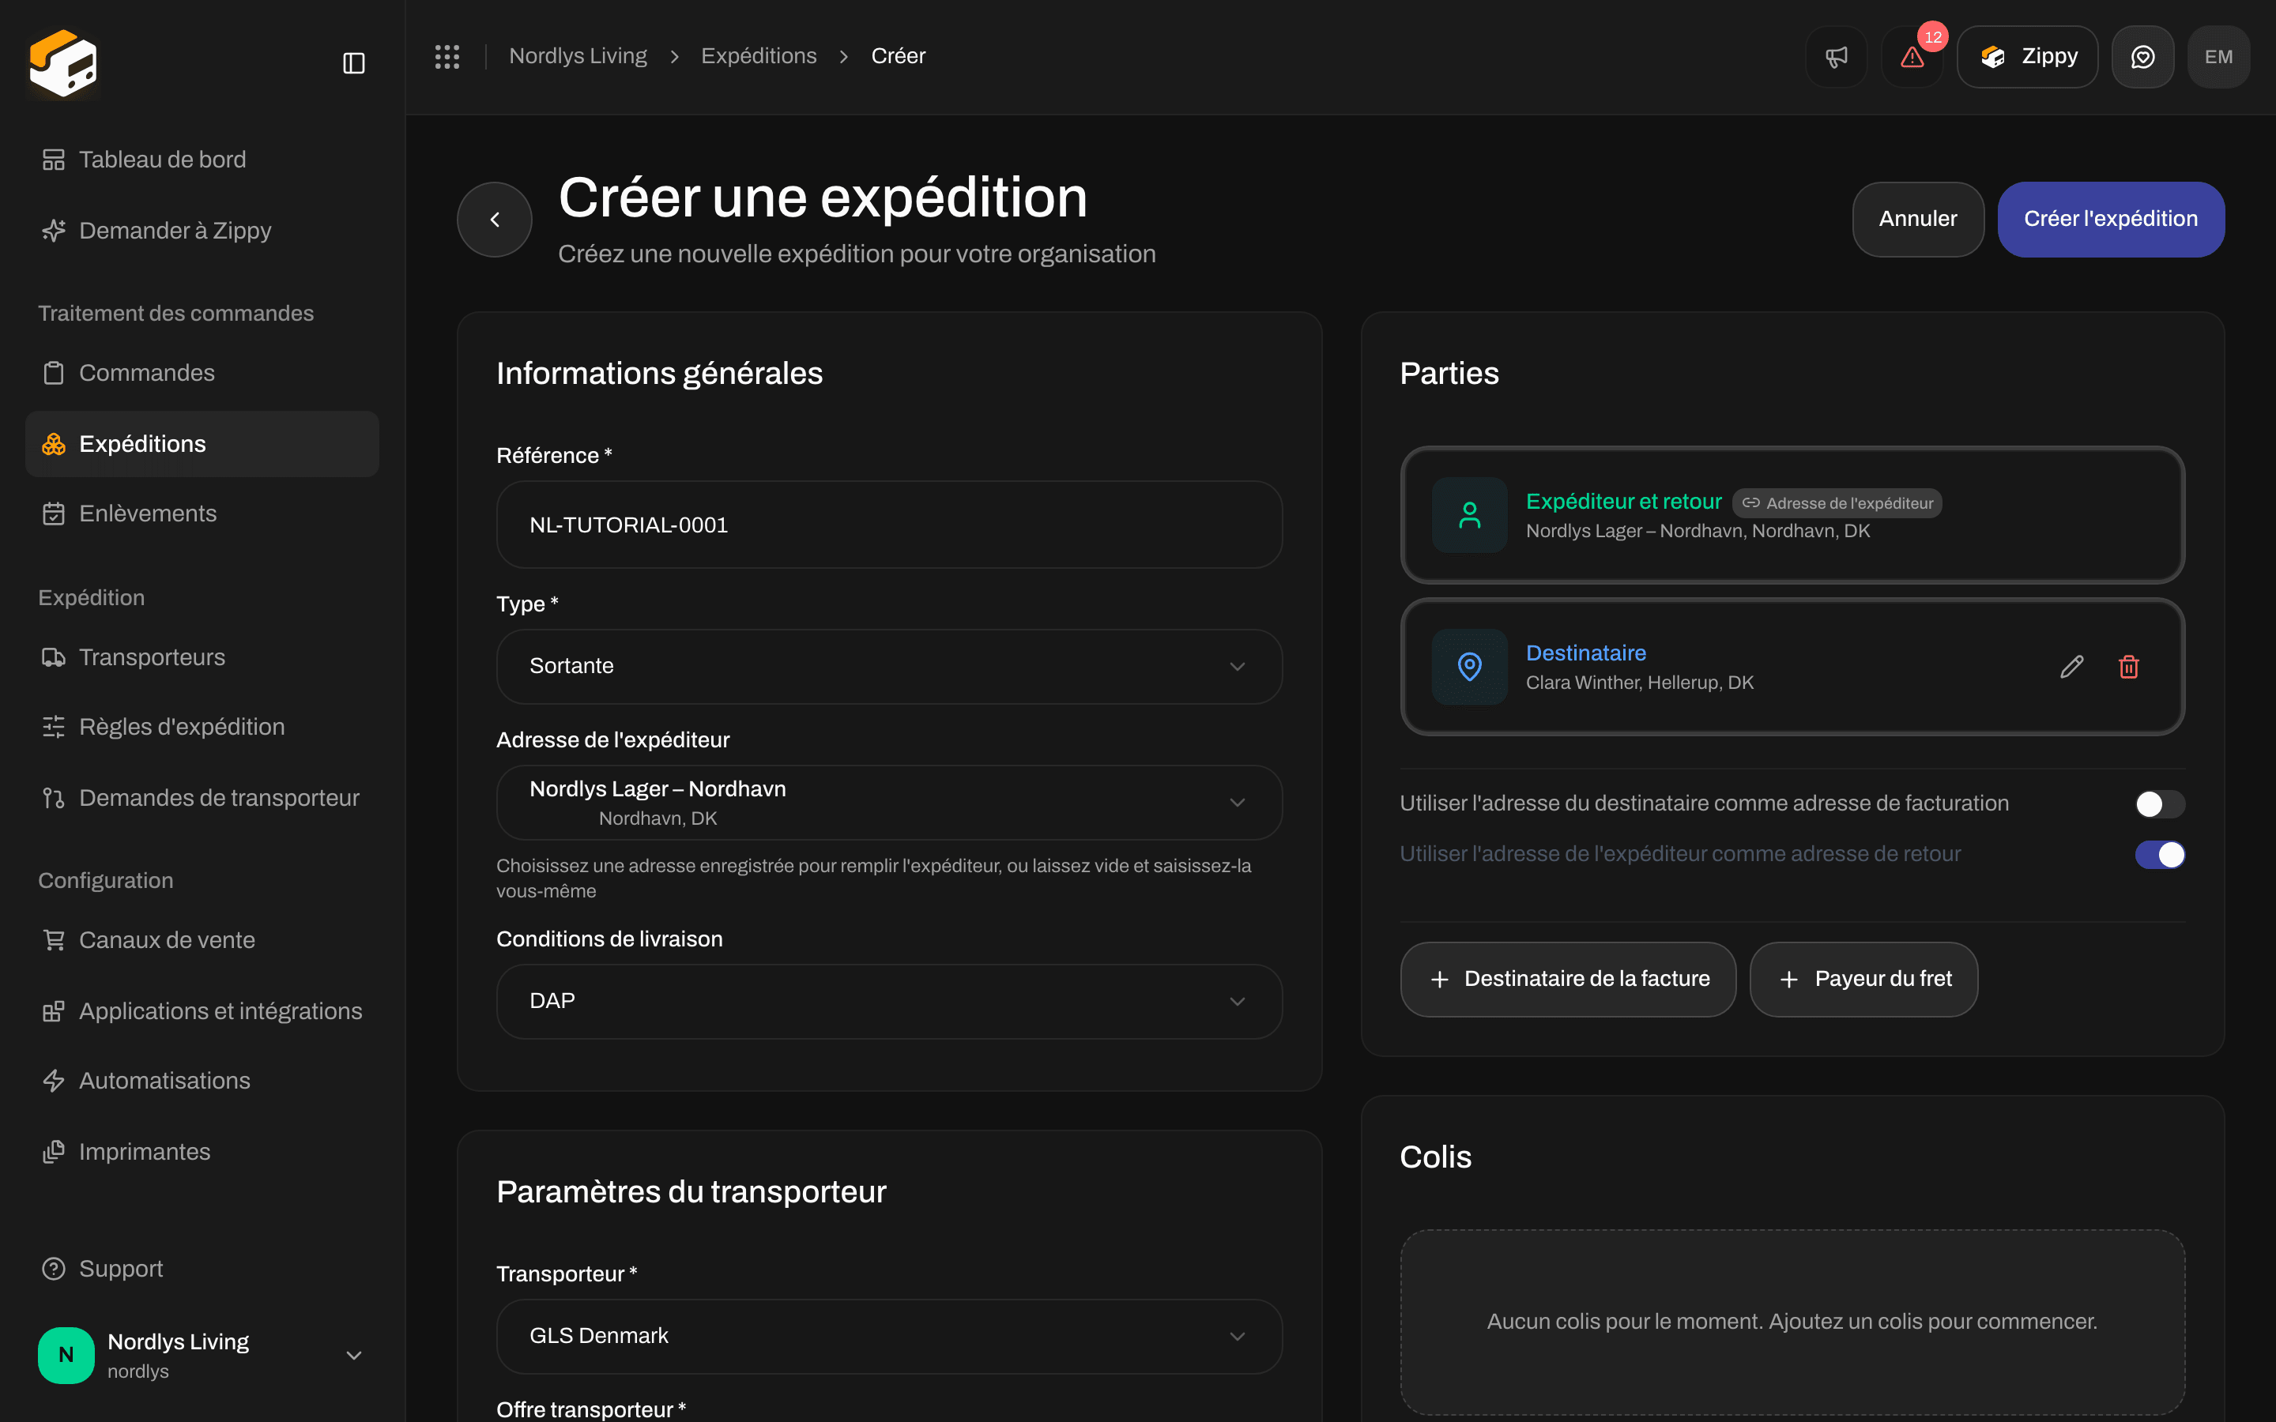Click the Nordlys Living breadcrumb link
Screen dimensions: 2276x1422
(578, 56)
